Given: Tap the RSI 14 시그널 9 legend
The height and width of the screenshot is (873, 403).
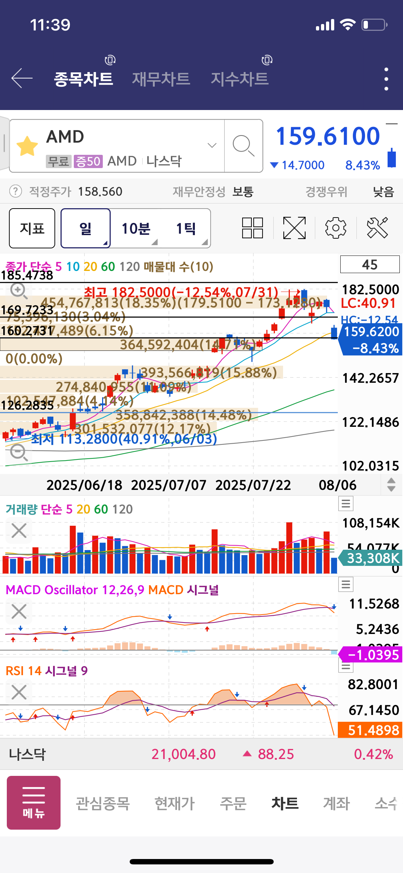Looking at the screenshot, I should pos(47,671).
